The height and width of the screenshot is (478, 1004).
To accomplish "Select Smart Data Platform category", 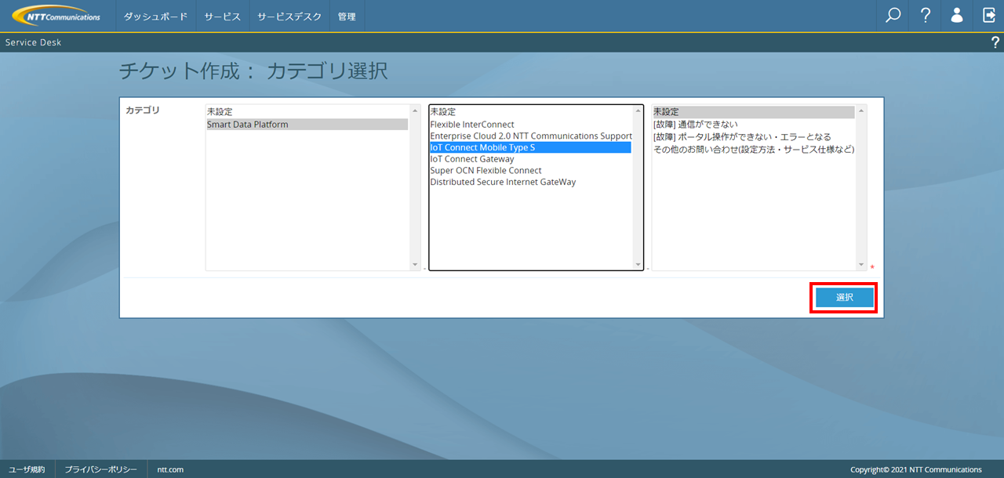I will tap(307, 124).
